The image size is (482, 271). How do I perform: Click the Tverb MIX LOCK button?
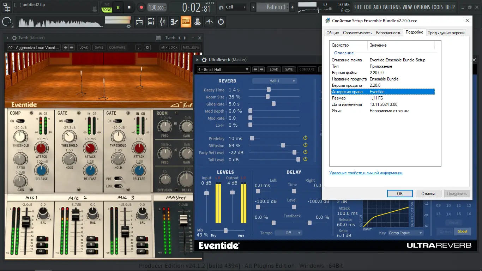click(x=169, y=48)
